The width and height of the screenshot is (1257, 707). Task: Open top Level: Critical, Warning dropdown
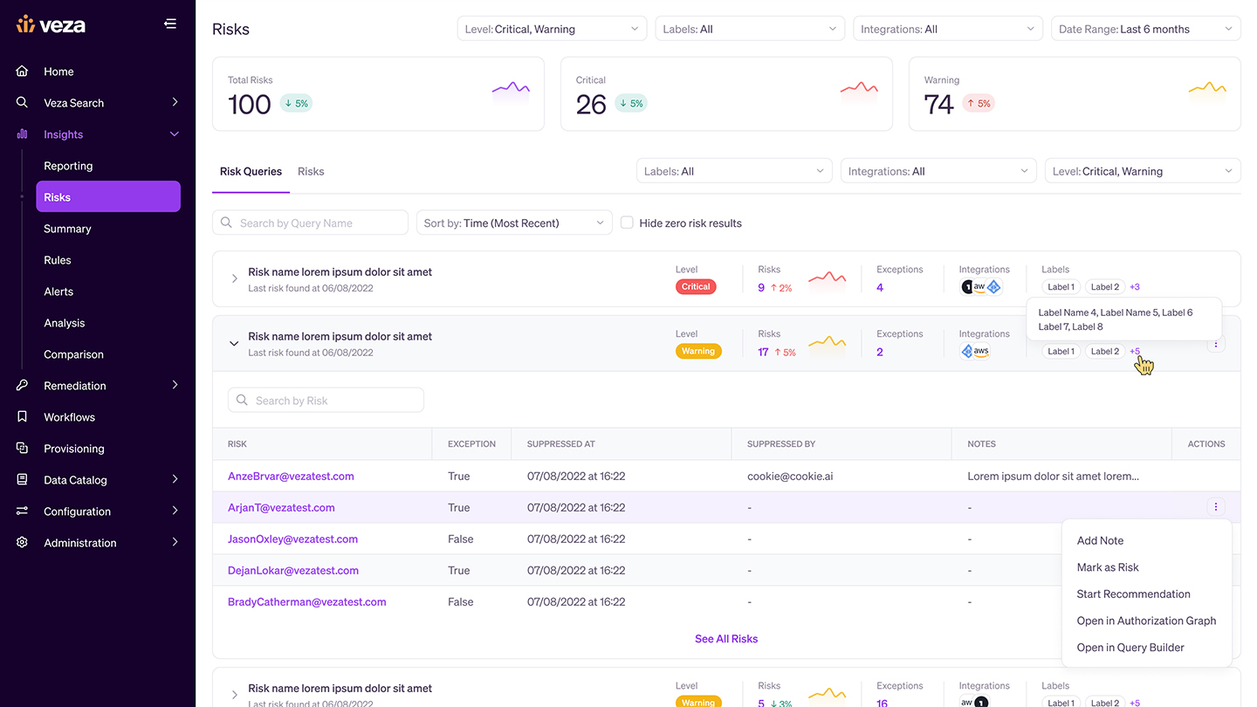[552, 29]
